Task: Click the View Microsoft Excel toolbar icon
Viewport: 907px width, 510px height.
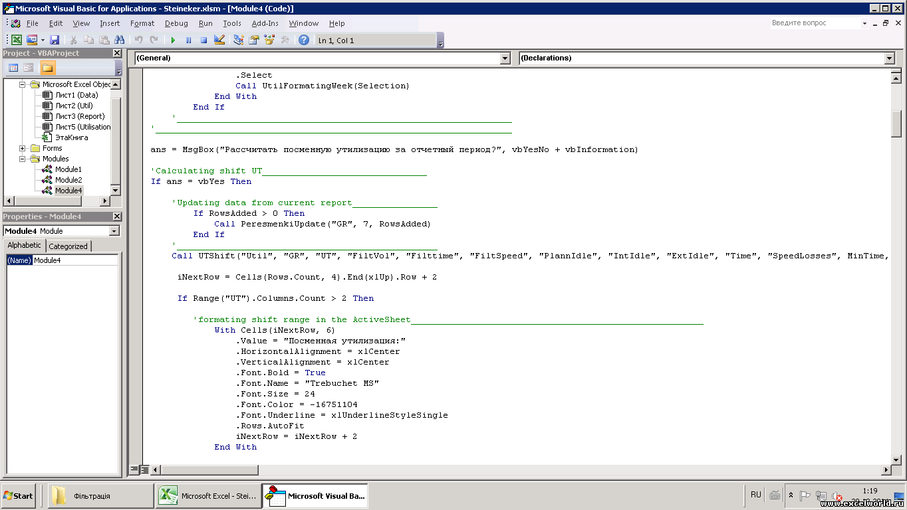Action: pos(17,41)
